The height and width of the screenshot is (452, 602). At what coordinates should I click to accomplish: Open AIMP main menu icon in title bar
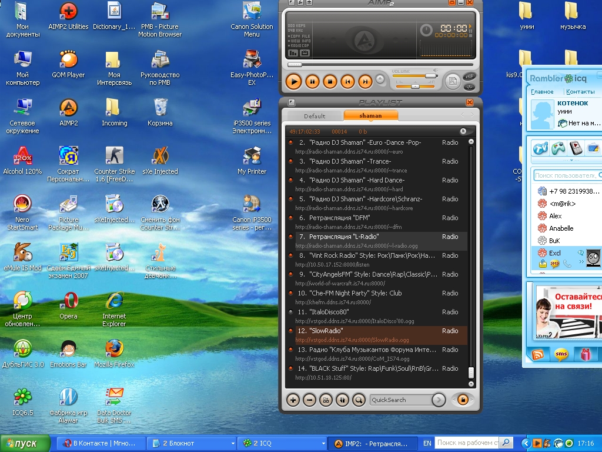pos(291,2)
